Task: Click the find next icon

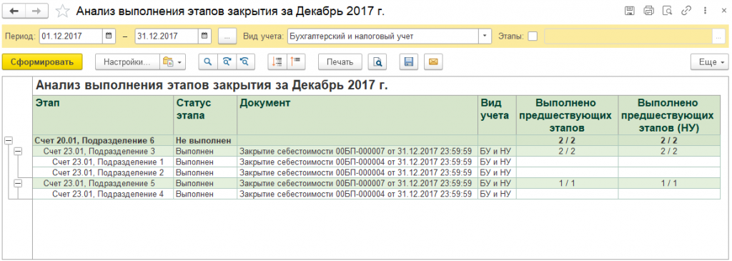Action: point(227,62)
